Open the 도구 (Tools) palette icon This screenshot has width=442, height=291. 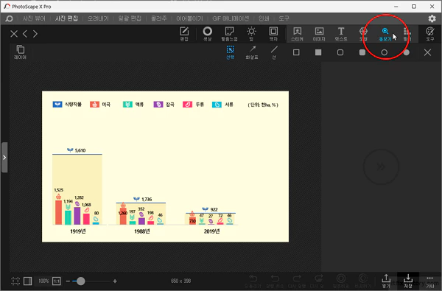(x=430, y=34)
